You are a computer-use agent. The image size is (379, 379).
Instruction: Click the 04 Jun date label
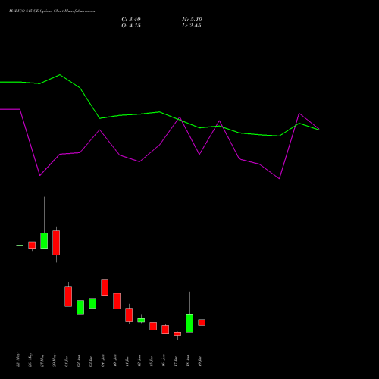103,361
